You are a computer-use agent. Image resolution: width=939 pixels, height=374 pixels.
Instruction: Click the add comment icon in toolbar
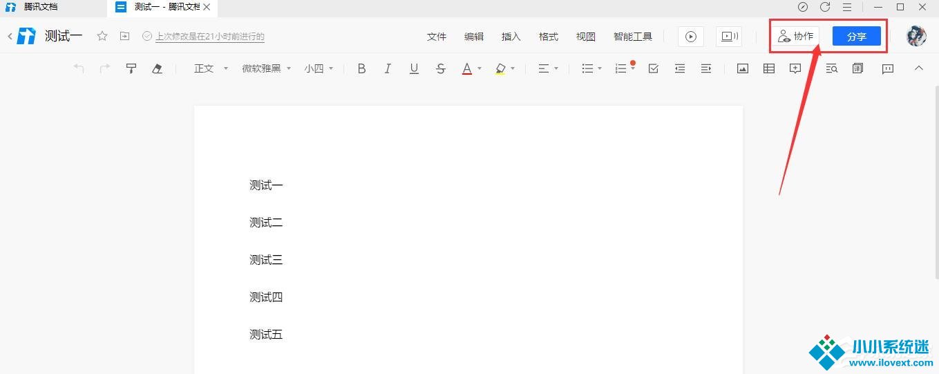(x=795, y=68)
